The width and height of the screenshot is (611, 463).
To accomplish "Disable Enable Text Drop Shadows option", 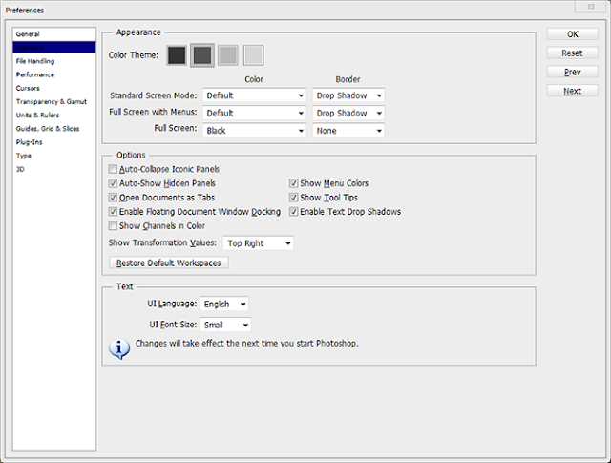I will click(293, 212).
